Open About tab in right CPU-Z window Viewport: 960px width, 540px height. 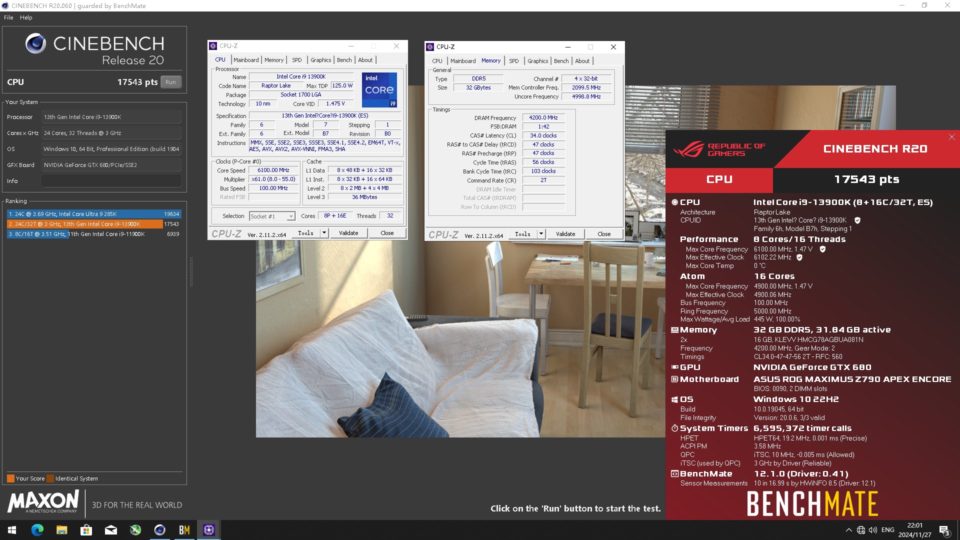coord(582,61)
